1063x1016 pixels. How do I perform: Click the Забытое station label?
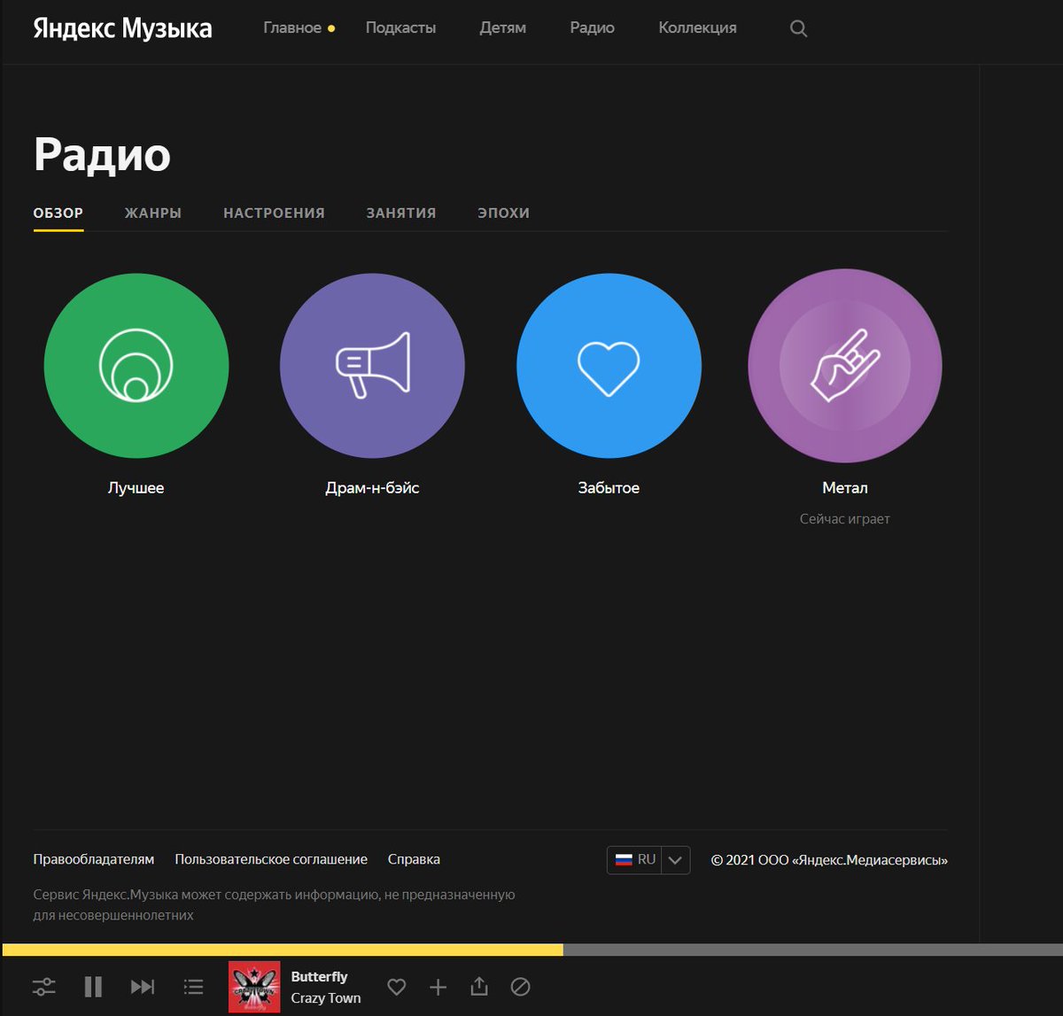(x=609, y=488)
